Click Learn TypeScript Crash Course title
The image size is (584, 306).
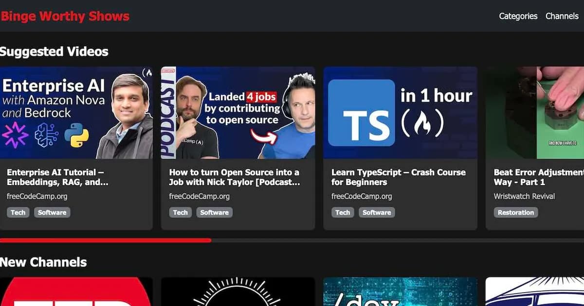(398, 177)
